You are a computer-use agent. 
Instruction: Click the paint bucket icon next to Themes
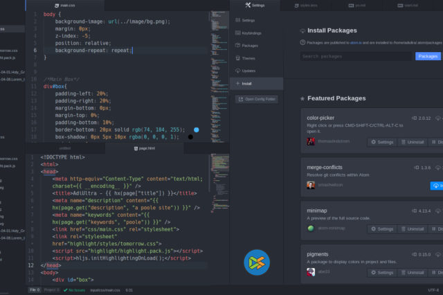click(238, 58)
